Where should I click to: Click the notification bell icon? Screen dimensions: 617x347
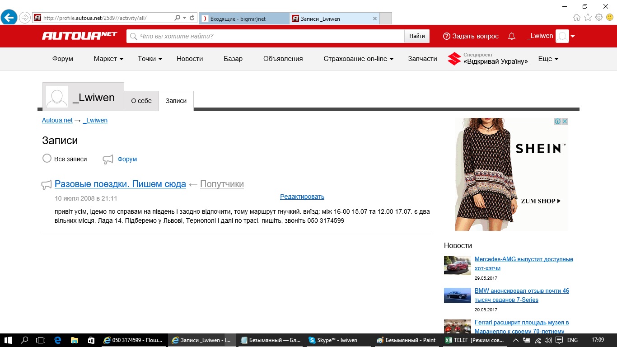(512, 36)
